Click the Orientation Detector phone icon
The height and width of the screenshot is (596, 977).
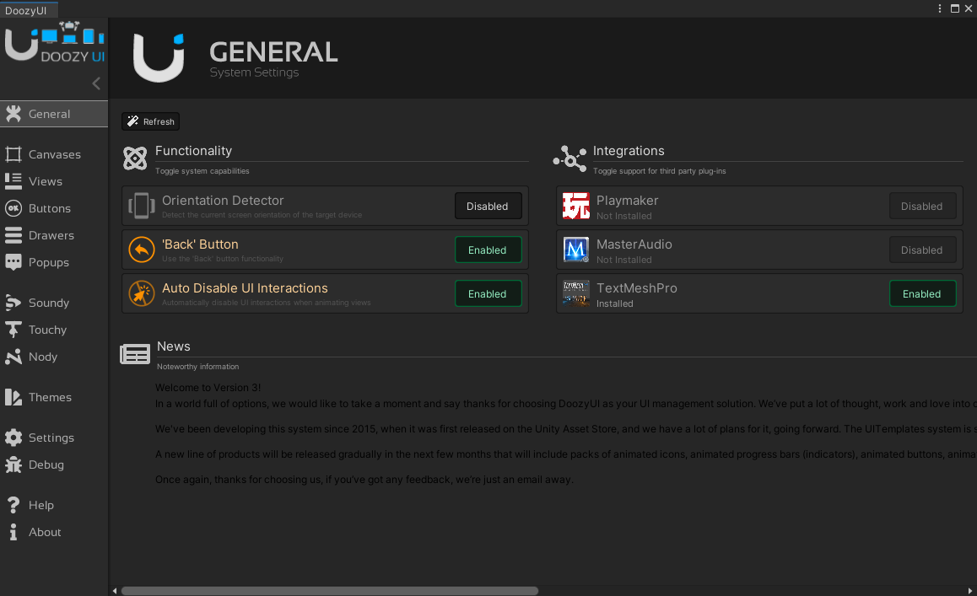pos(141,205)
